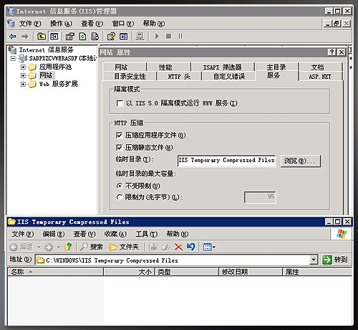Screen dimensions: 358x330
Task: Click Explorer Back button 后退
Action: (21, 247)
